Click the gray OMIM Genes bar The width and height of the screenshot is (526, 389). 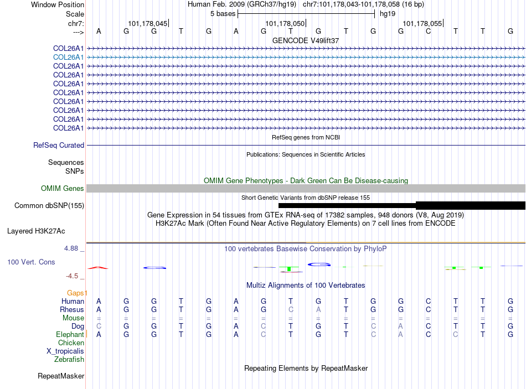point(306,189)
